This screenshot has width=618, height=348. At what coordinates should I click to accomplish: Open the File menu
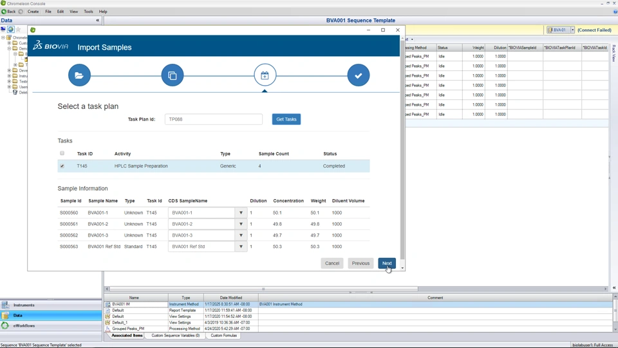pos(48,12)
